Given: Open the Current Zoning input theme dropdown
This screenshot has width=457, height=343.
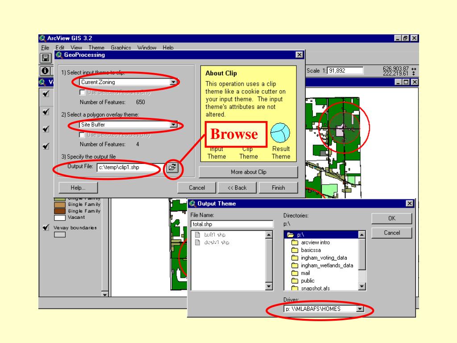Looking at the screenshot, I should click(174, 82).
